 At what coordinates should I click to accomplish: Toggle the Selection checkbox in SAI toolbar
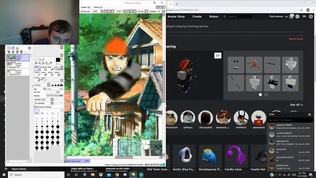coord(82,11)
